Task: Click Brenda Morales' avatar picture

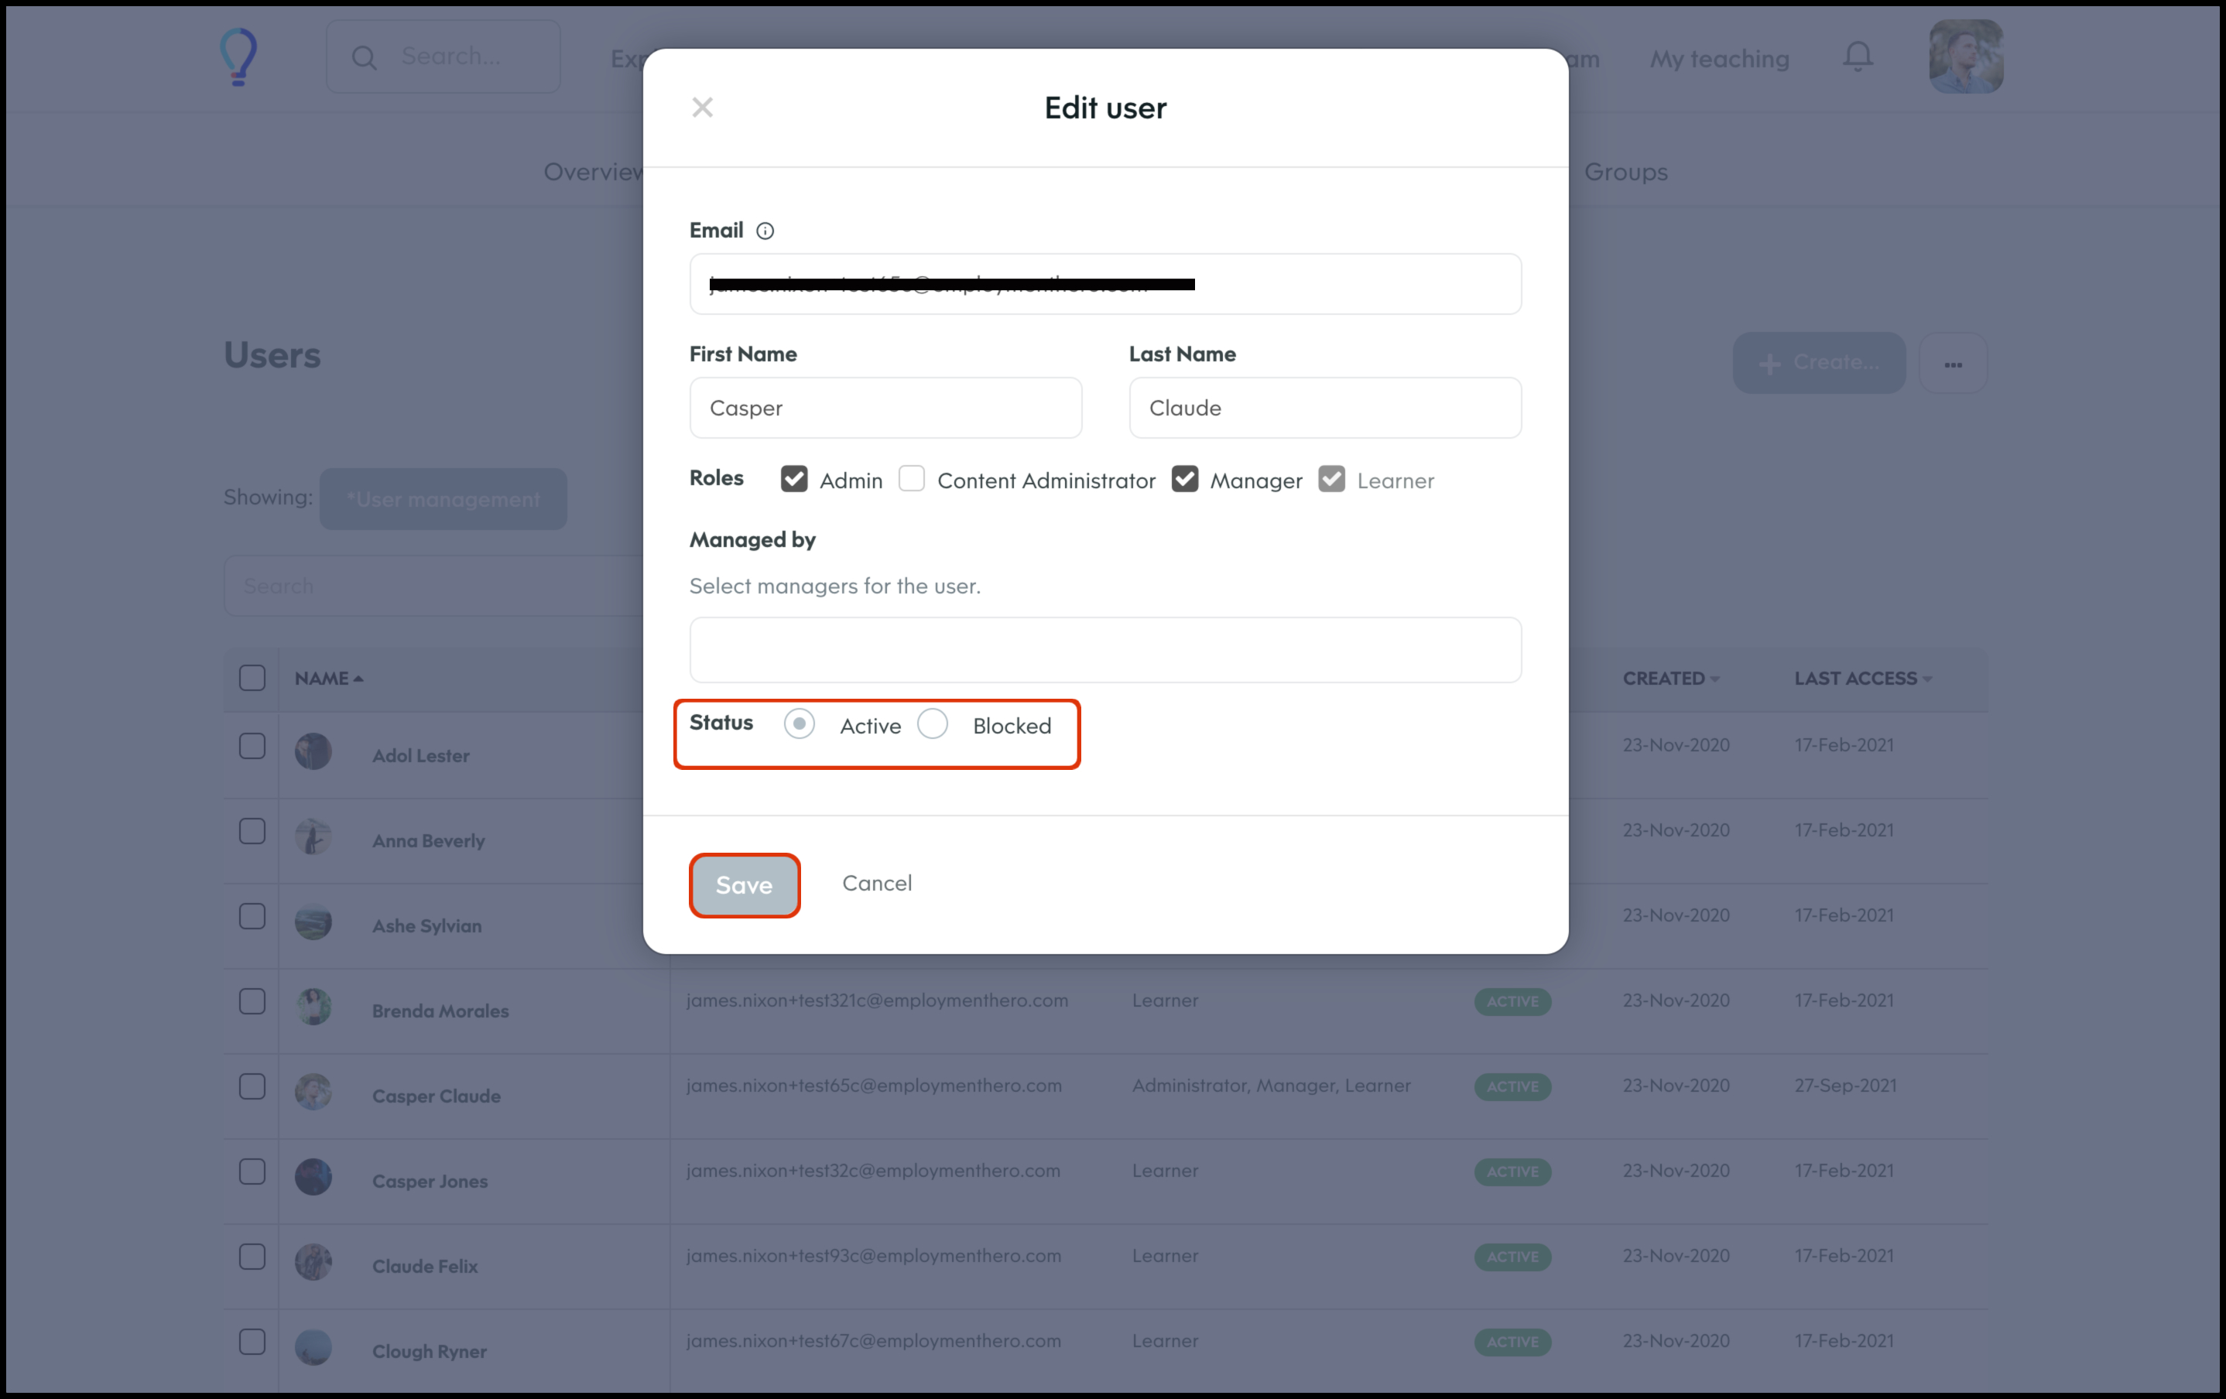Action: coord(313,1007)
